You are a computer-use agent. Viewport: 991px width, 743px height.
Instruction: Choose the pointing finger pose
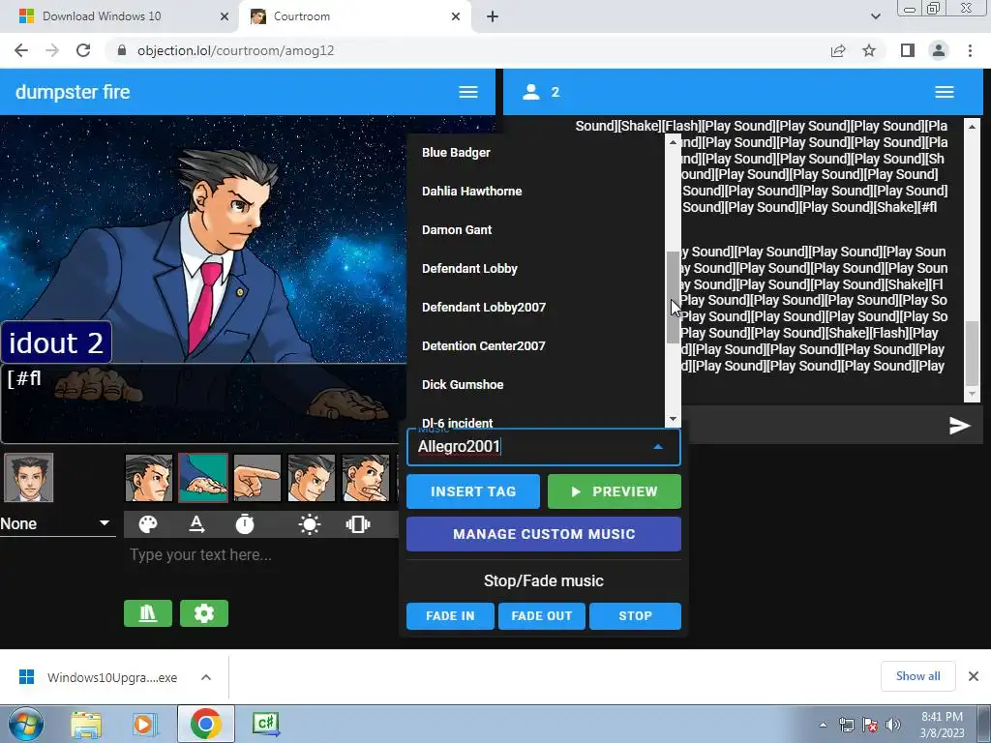click(x=257, y=478)
